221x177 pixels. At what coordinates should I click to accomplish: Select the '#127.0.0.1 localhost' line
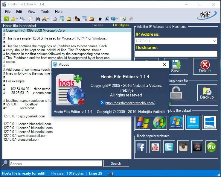21,104
